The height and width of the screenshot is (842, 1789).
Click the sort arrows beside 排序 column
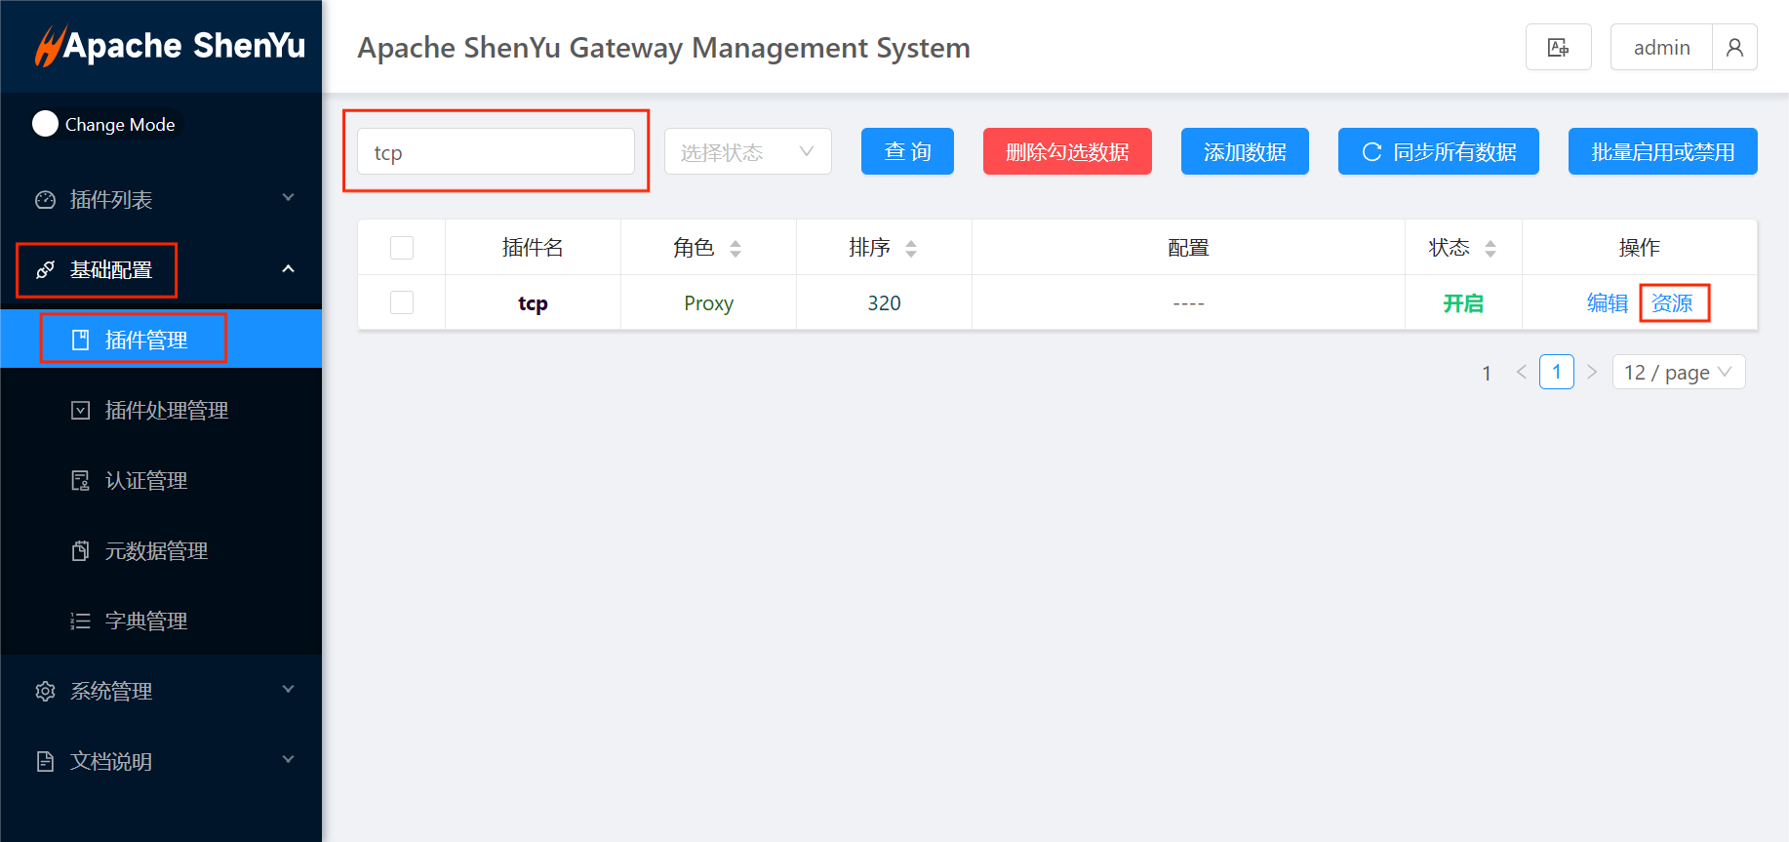[x=911, y=249]
